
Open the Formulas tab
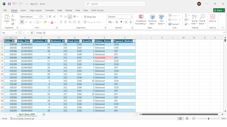(49, 10)
